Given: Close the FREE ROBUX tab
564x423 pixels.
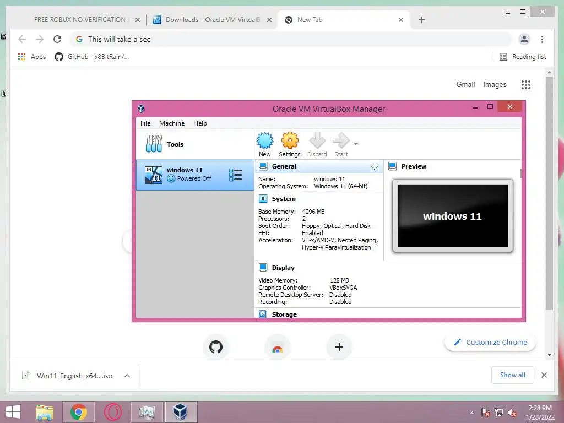Looking at the screenshot, I should point(137,20).
